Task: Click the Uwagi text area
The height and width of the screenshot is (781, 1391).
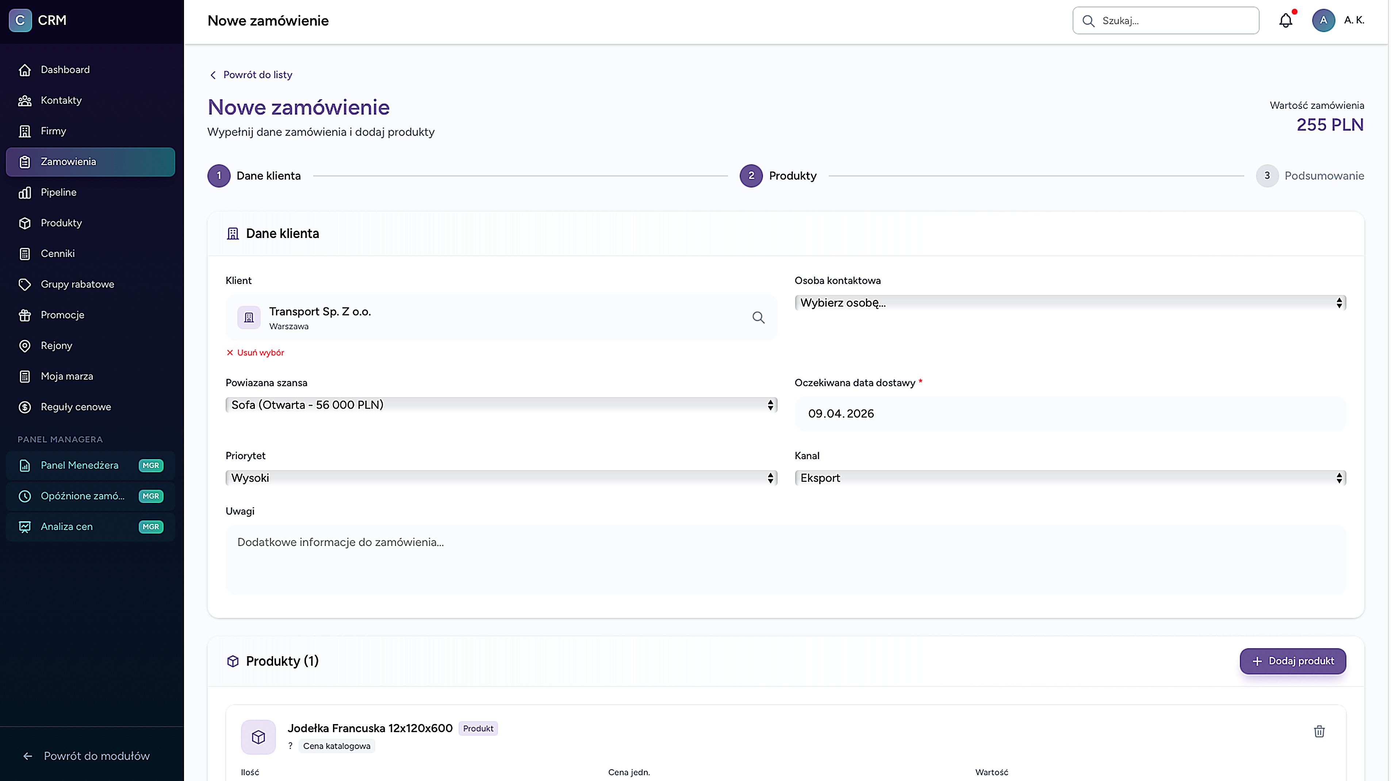Action: (785, 560)
